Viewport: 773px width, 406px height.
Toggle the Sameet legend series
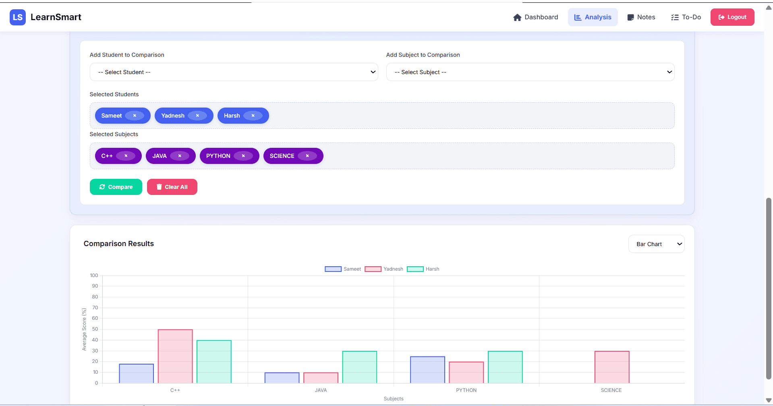click(343, 269)
